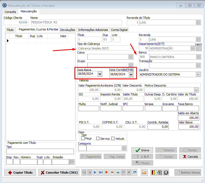205x183 pixels.
Task: Click the printer icon in bottom toolbar
Action: point(166,173)
